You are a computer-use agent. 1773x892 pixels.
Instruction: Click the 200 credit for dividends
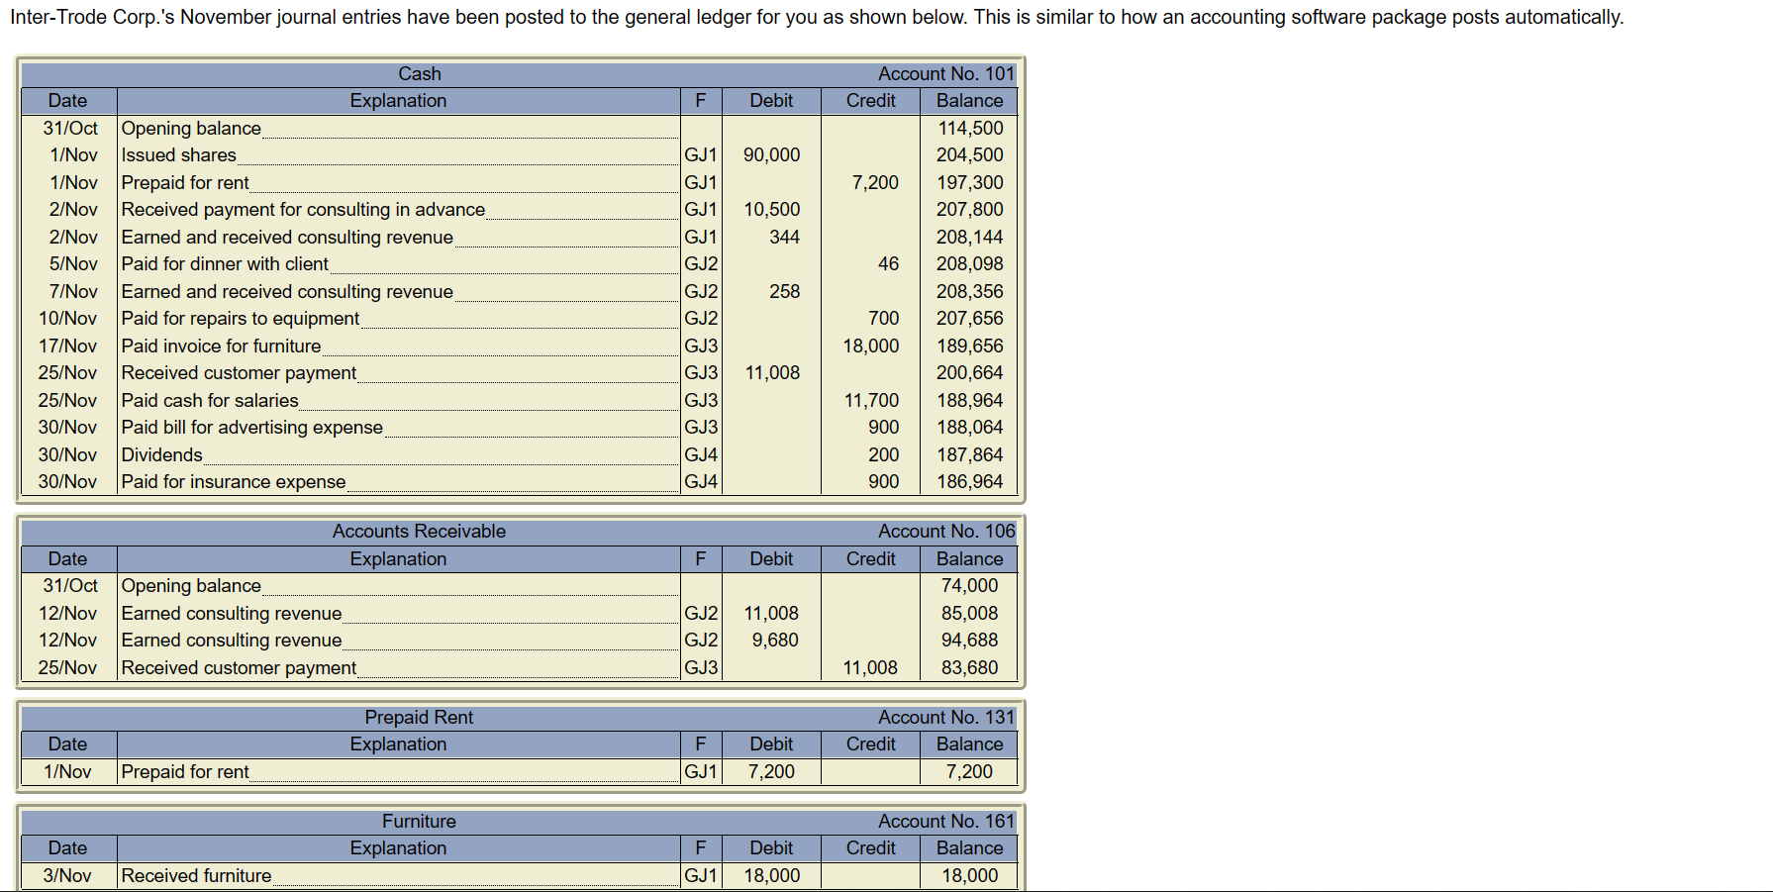point(883,455)
